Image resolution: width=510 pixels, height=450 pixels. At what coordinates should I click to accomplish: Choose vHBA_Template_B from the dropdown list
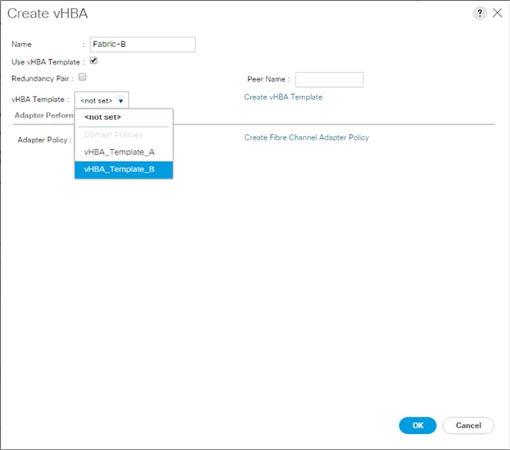point(124,170)
